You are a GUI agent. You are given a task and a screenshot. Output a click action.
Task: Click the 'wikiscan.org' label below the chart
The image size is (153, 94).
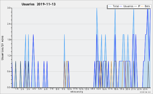[x=76, y=92]
